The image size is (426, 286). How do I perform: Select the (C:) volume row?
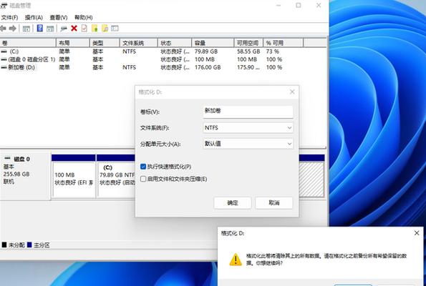[x=163, y=51]
